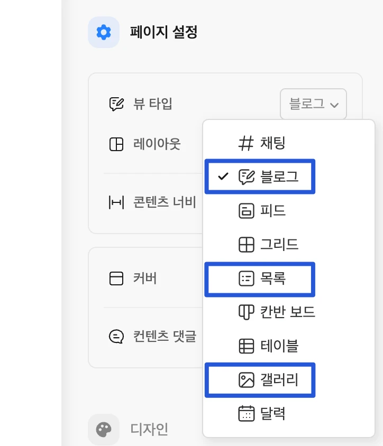383x446 pixels.
Task: Open the 디자인 section label
Action: 149,429
